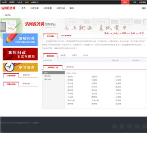
Task: Click the 统计局 unit
Action: pyautogui.click(x=94, y=87)
